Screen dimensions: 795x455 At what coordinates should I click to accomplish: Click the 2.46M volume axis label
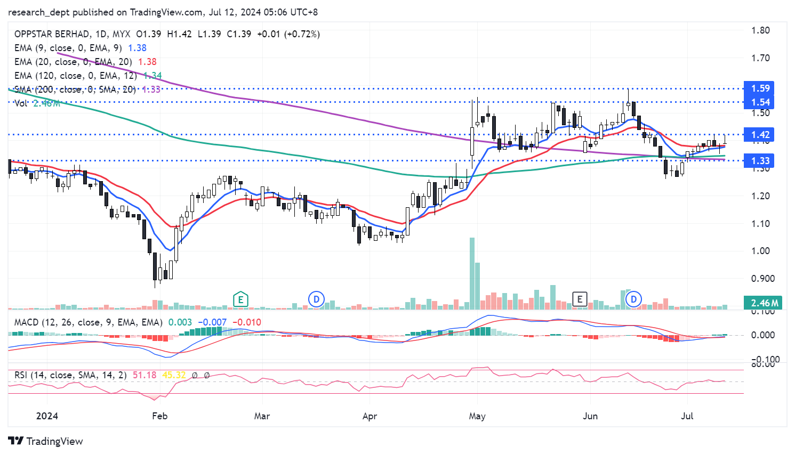coord(764,303)
